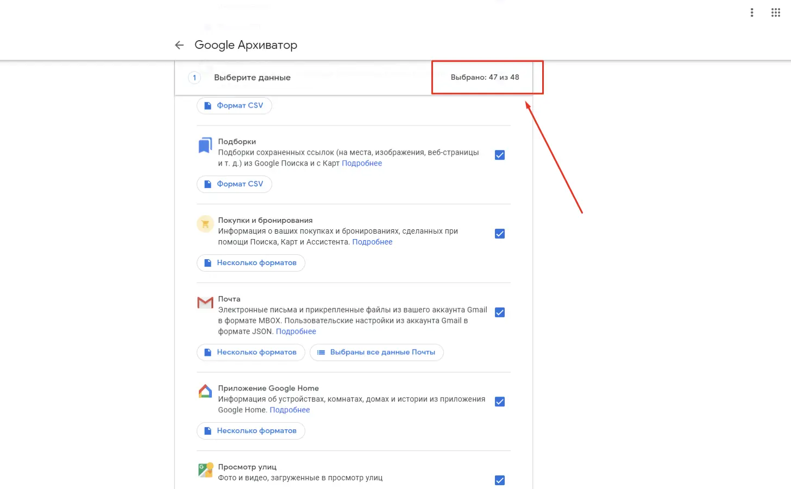The image size is (791, 489).
Task: Uncheck the Просмотр улиц checkbox
Action: 499,480
